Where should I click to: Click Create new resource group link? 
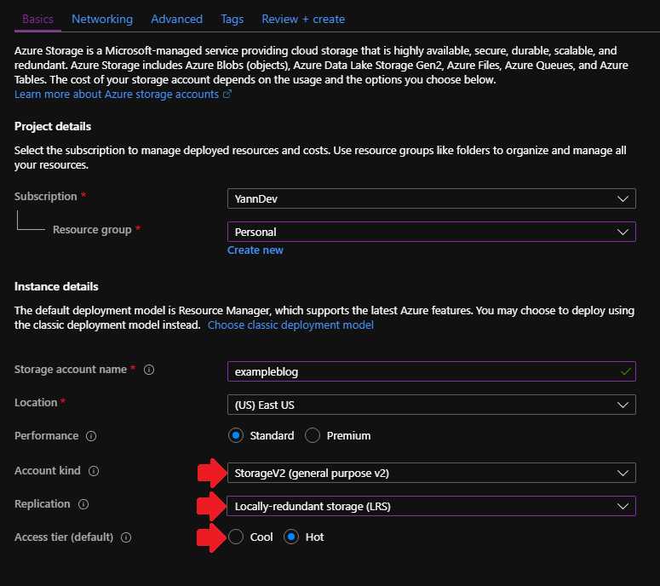click(255, 250)
